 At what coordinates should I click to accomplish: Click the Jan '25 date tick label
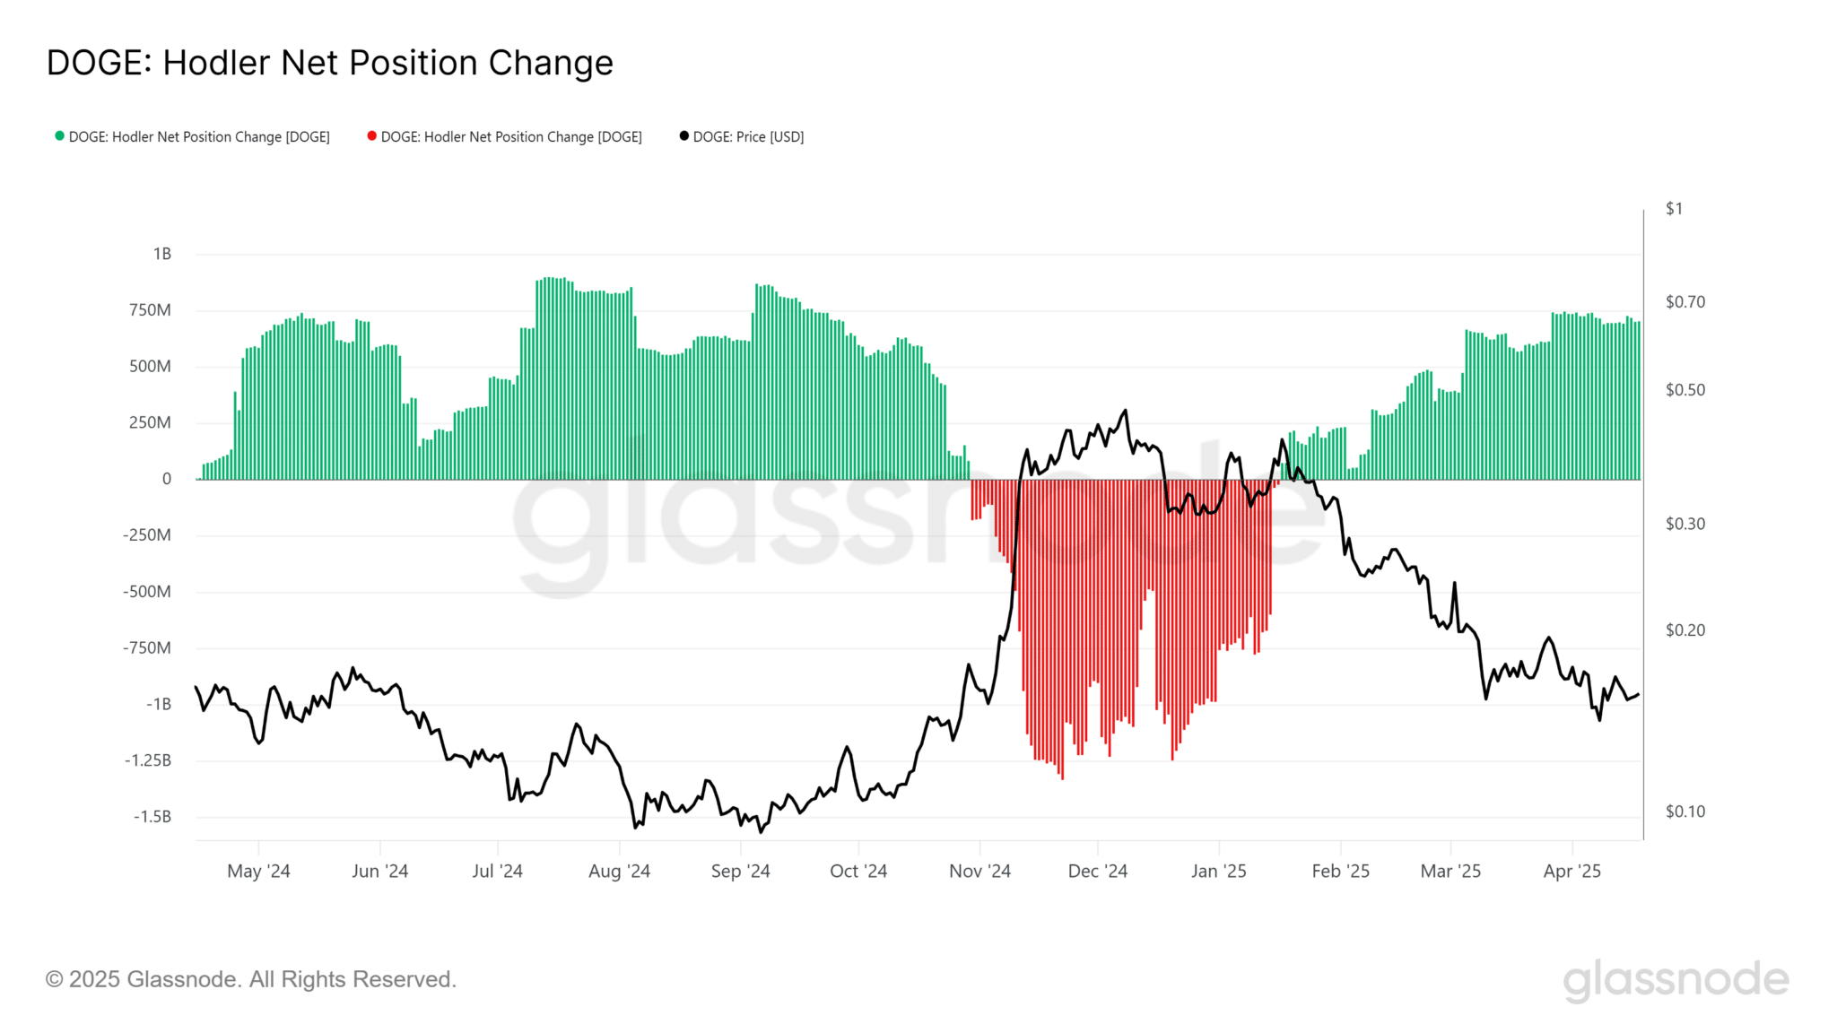pyautogui.click(x=1218, y=871)
